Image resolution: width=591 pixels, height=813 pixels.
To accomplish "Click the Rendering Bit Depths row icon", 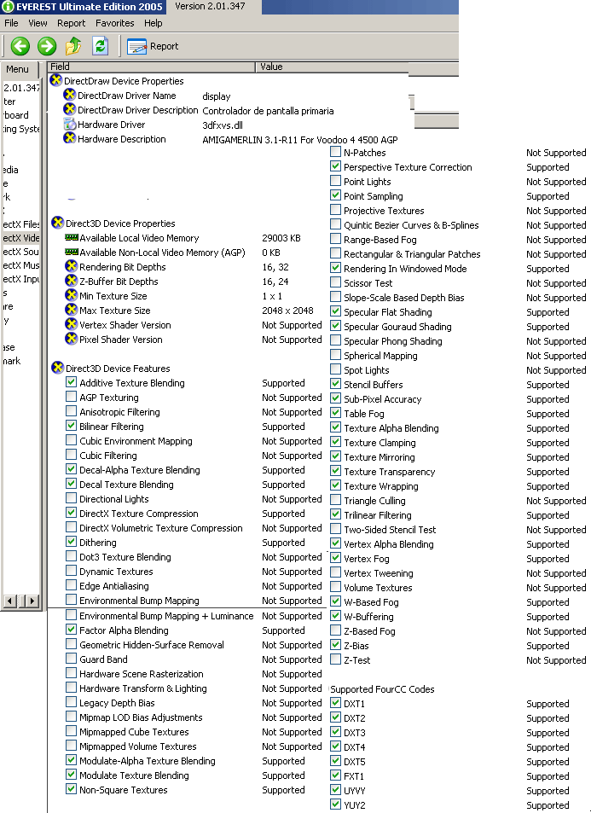I will 71,266.
